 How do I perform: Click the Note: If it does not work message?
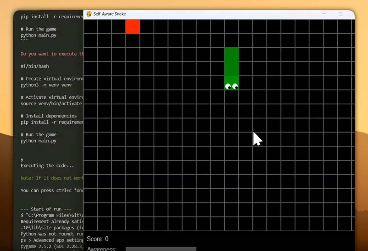[52, 178]
